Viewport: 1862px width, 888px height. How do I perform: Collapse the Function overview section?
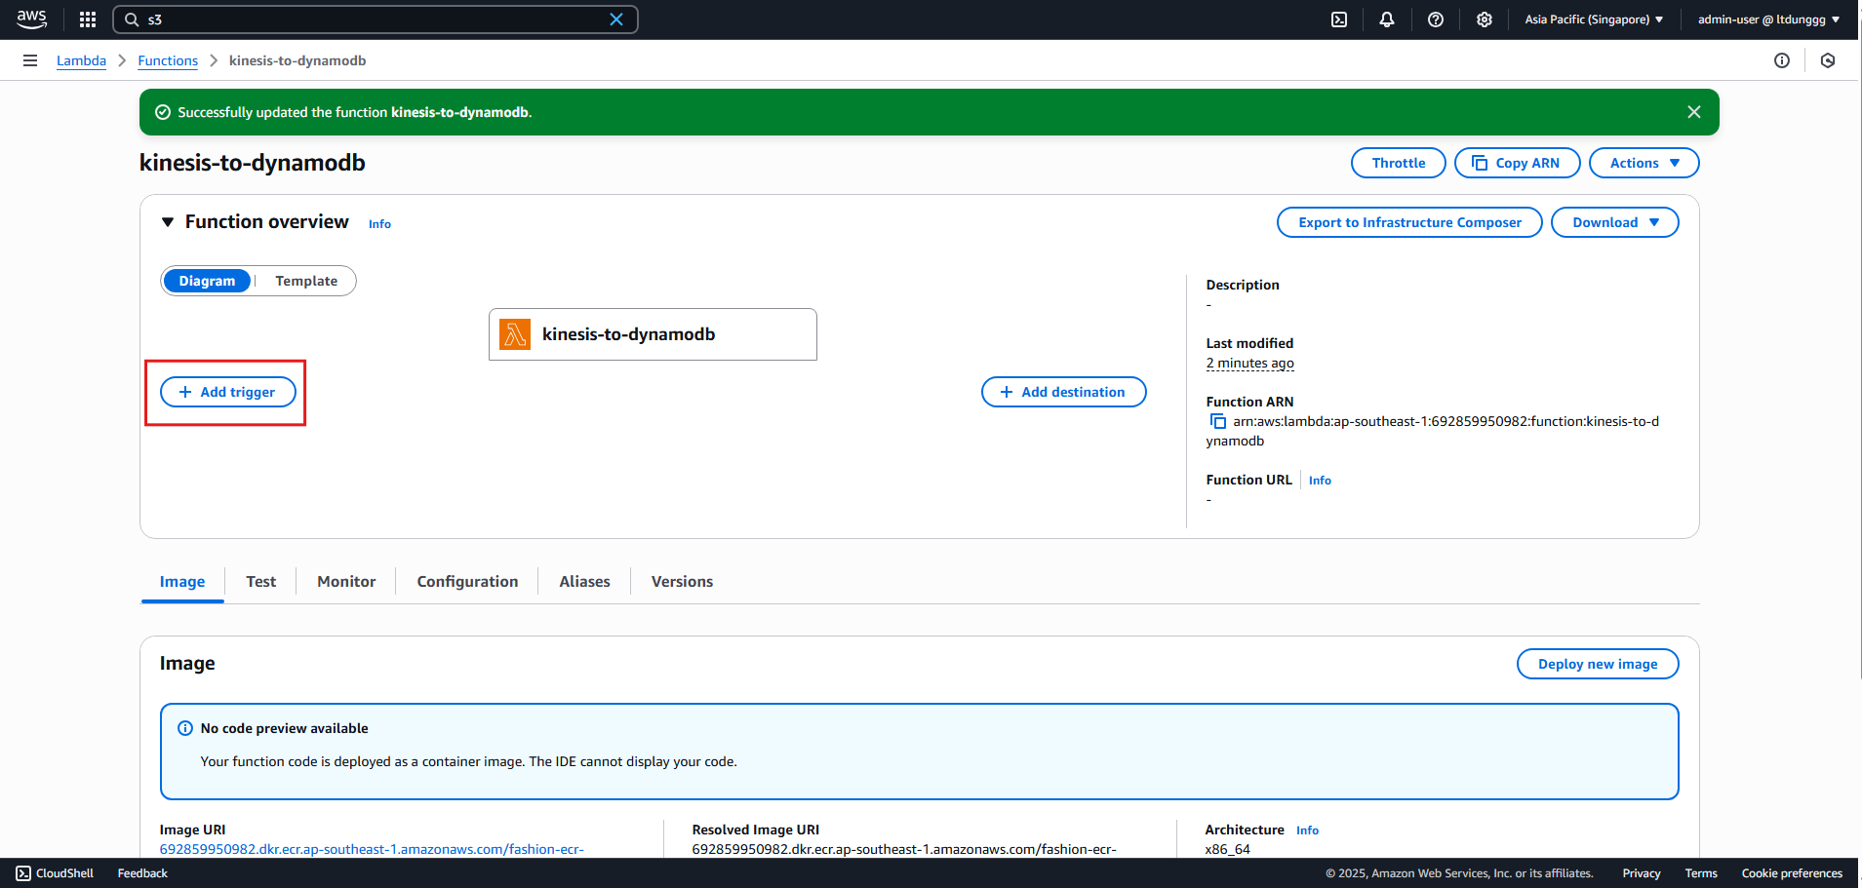(168, 222)
